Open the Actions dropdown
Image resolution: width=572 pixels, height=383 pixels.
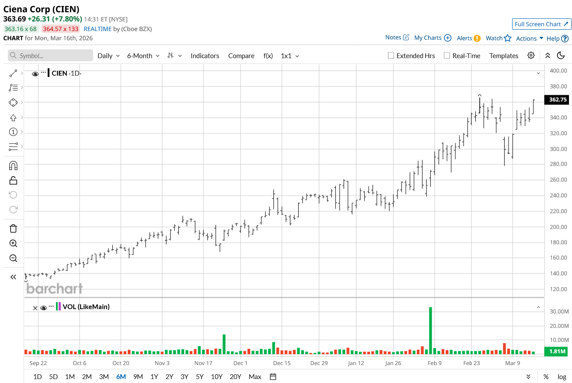pyautogui.click(x=530, y=38)
